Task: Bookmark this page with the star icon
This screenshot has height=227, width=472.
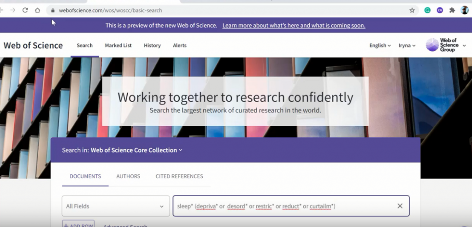Action: pos(412,10)
